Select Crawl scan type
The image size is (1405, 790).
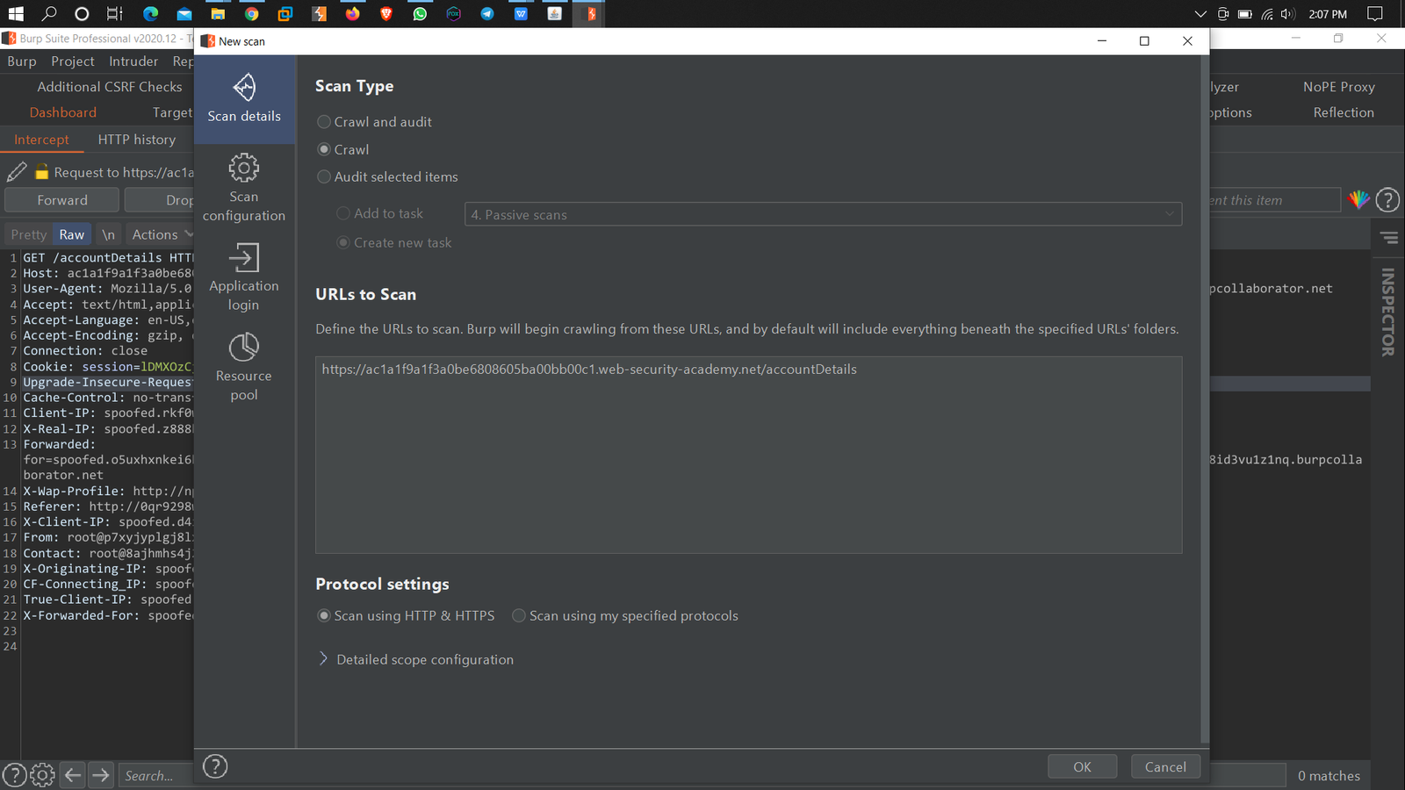(x=343, y=149)
